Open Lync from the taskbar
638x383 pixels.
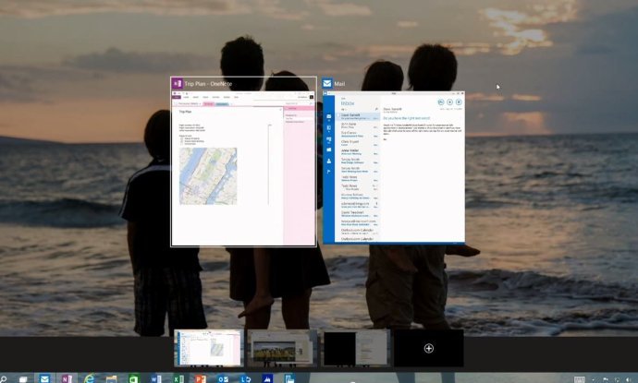[245, 378]
